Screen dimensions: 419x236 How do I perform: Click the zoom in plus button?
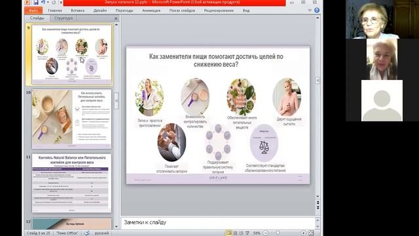(x=303, y=233)
